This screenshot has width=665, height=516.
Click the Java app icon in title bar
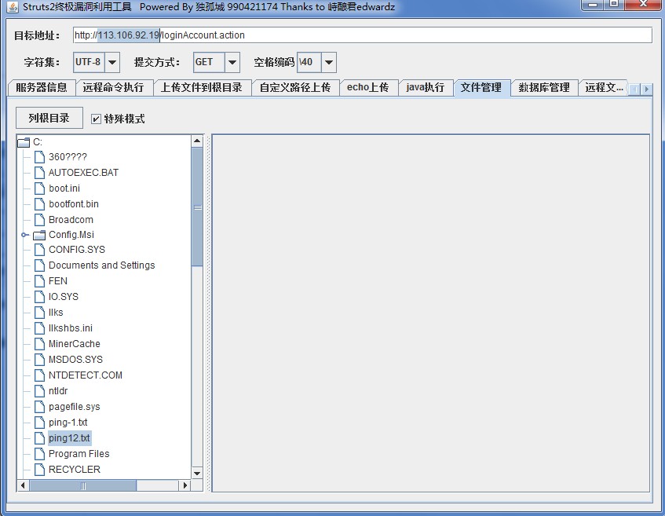tap(13, 7)
